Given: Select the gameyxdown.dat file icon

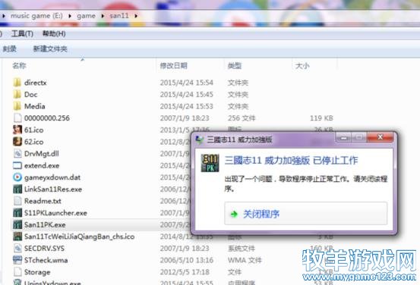Looking at the screenshot, I should pos(17,177).
